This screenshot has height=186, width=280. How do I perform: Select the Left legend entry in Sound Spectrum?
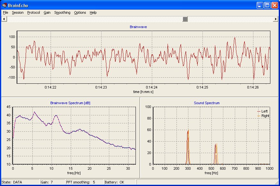265,111
